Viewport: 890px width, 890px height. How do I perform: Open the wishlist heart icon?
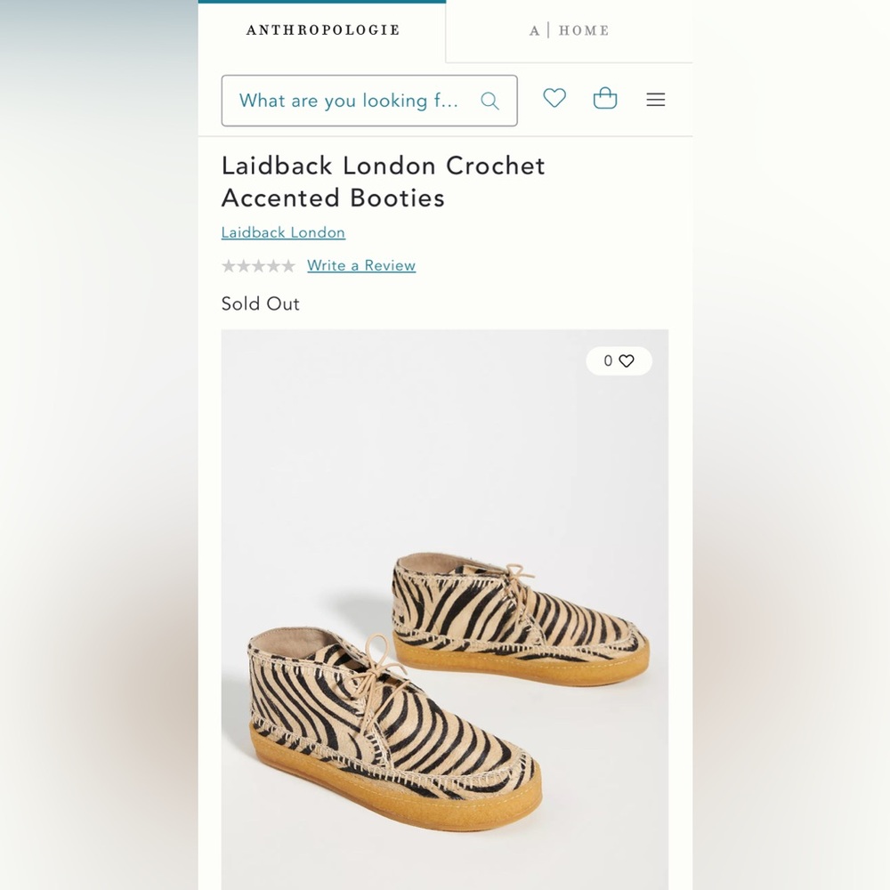click(554, 99)
